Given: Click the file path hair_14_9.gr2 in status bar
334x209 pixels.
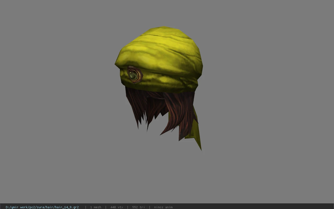Looking at the screenshot, I should (x=42, y=207).
